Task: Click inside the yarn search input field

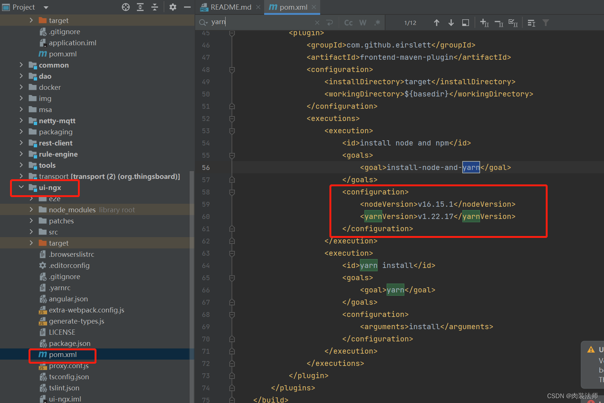Action: (260, 22)
